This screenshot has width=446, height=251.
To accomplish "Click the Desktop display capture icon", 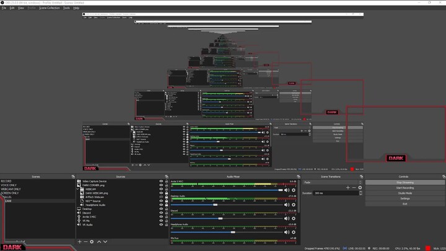I will click(x=79, y=209).
